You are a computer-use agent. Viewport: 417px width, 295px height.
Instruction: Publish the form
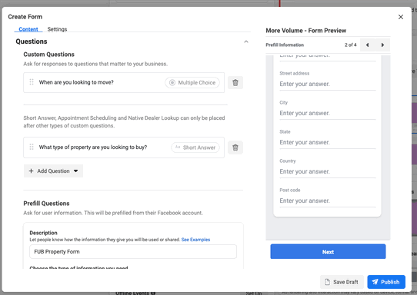[386, 282]
